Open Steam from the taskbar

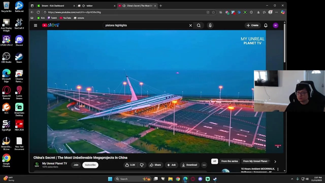[x=215, y=179]
